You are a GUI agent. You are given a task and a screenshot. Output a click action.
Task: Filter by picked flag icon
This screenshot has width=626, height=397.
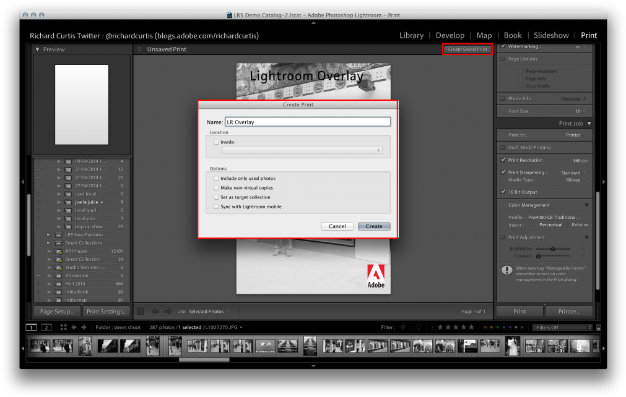(403, 327)
